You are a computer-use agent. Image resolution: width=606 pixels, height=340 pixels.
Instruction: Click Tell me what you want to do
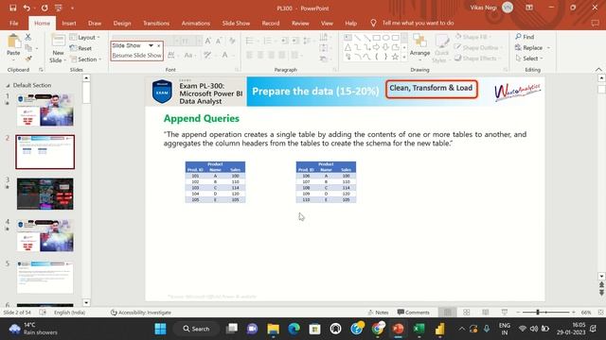point(418,23)
